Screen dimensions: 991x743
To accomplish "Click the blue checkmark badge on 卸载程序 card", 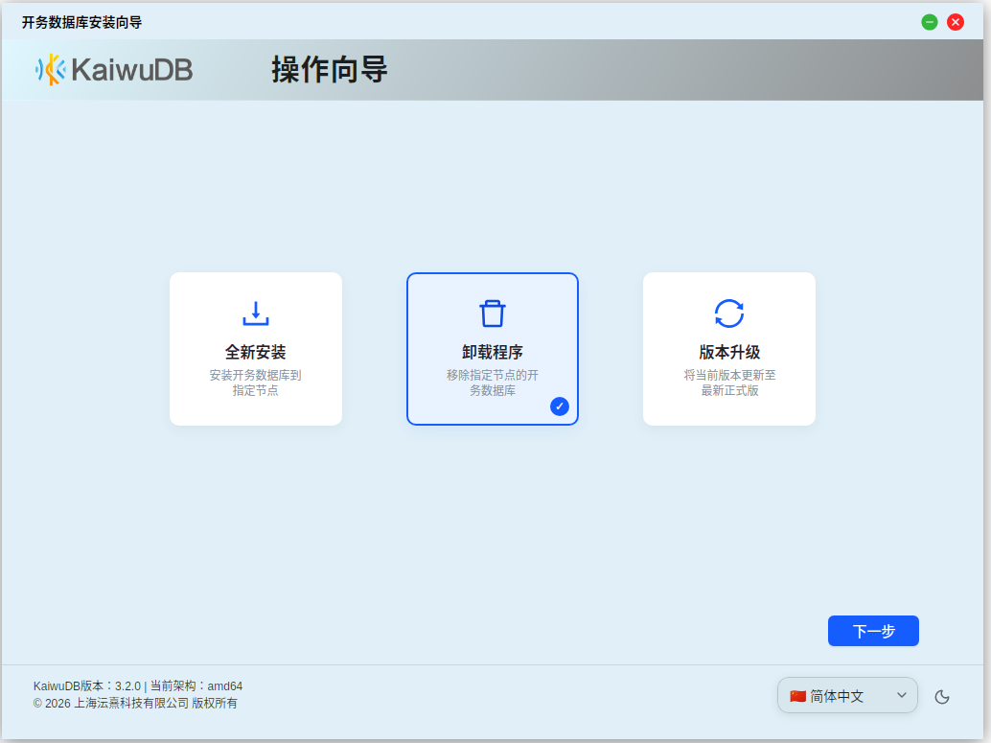I will click(x=560, y=406).
